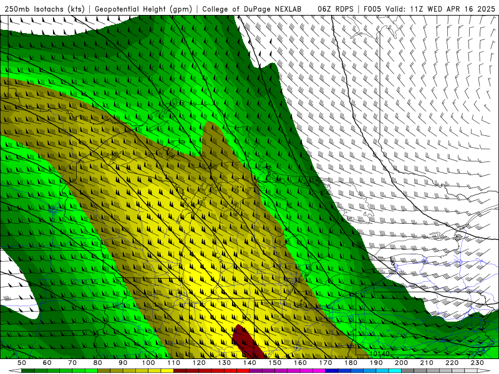Click the legend value '210'
Viewport: 499px width, 374px height.
pos(427,363)
